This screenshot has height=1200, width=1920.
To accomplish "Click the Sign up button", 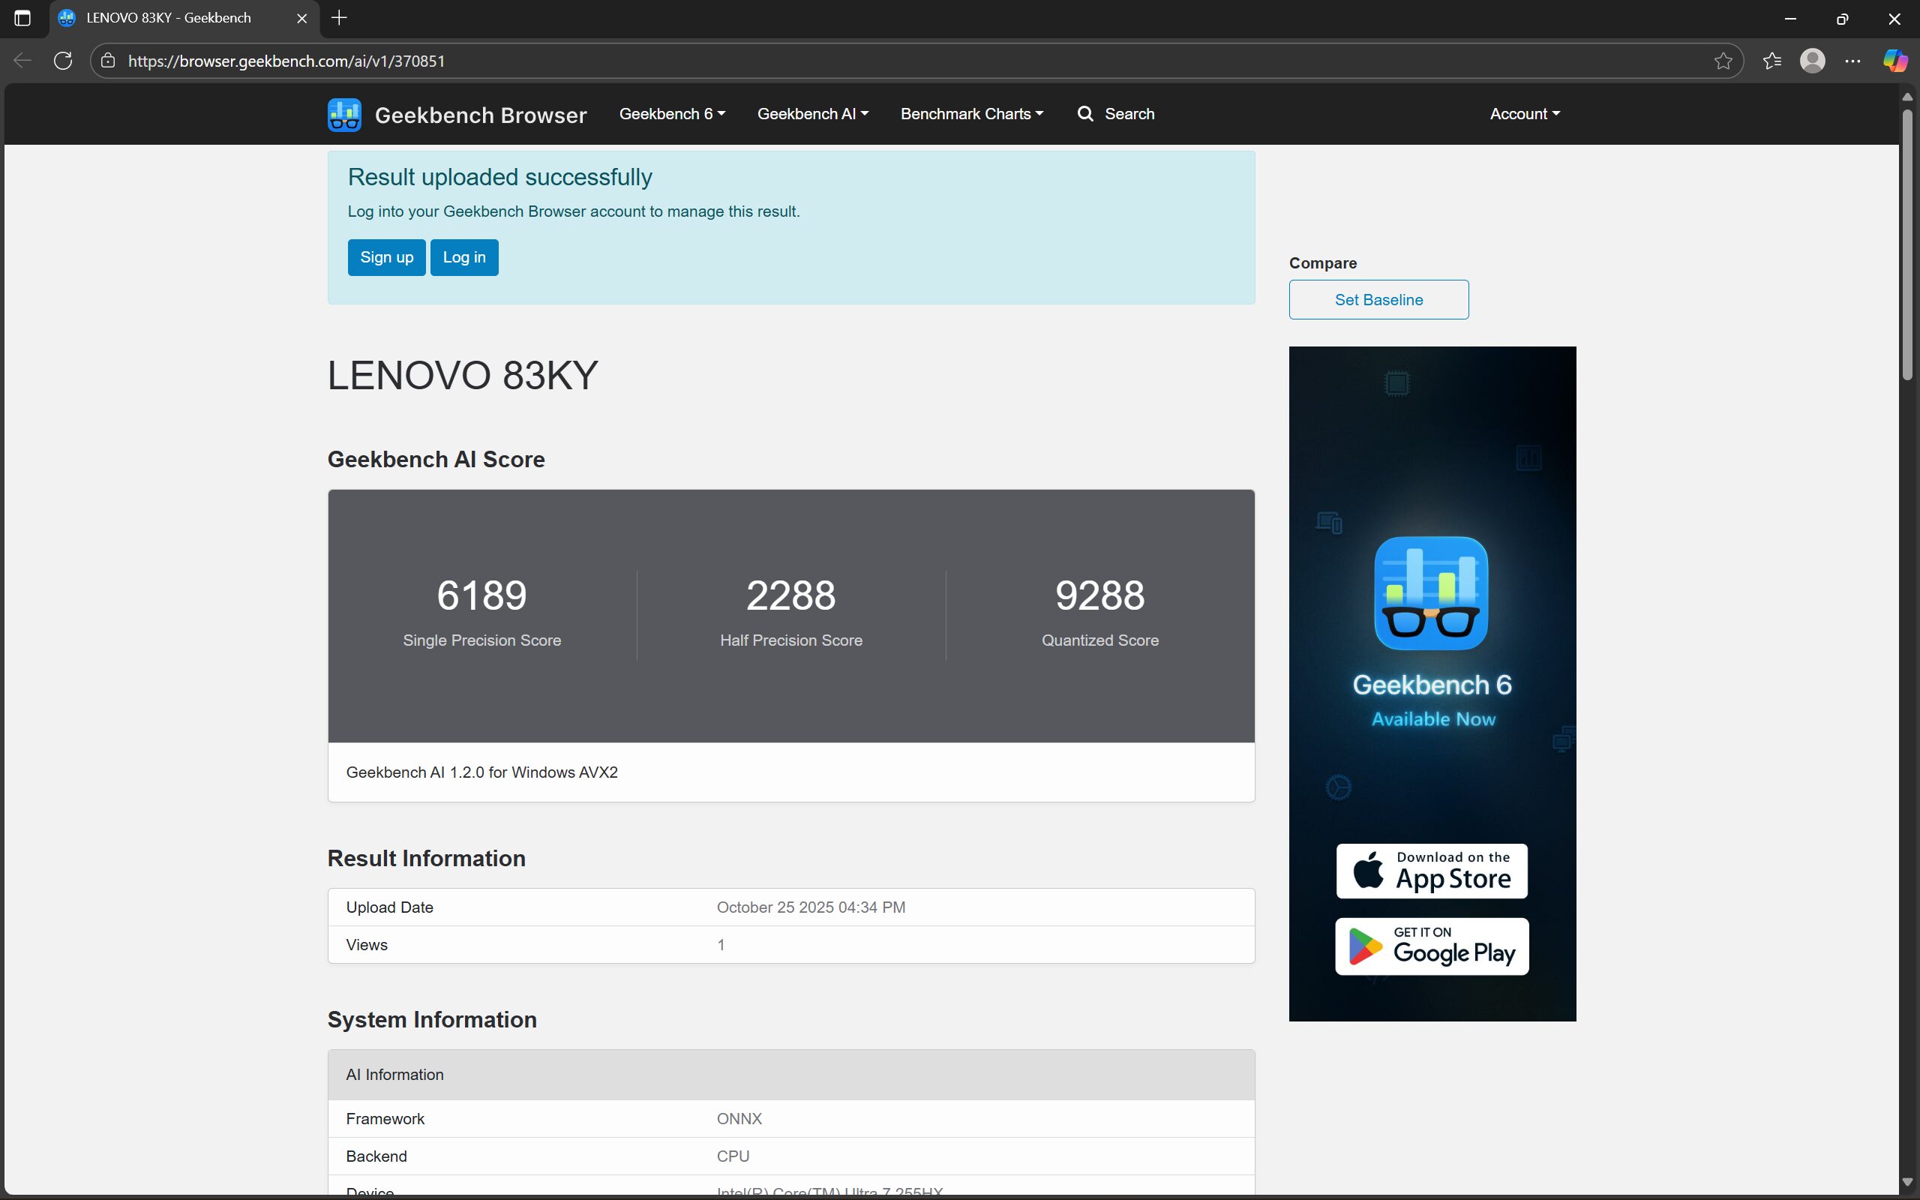I will click(386, 257).
